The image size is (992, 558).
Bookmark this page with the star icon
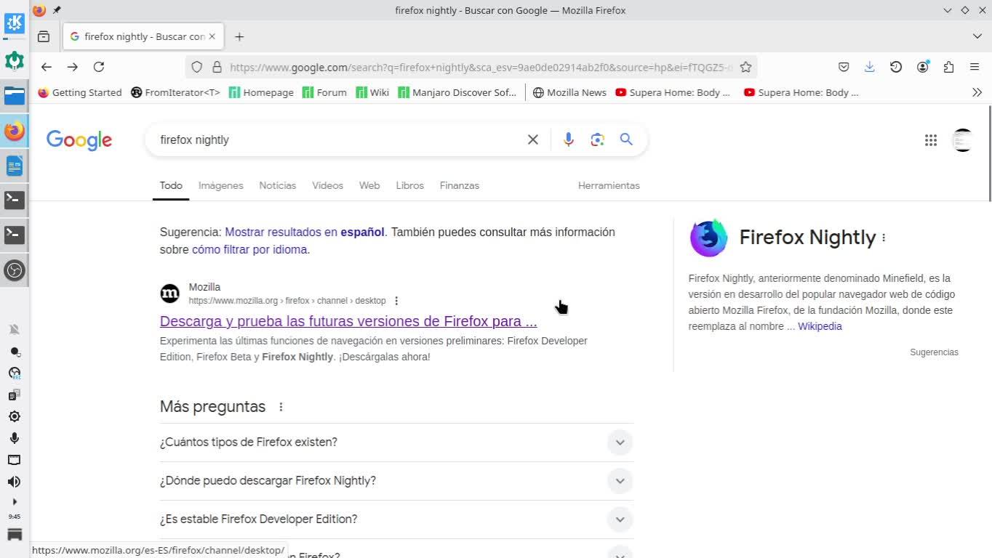point(745,67)
